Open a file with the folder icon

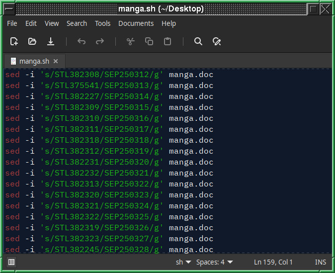tap(32, 41)
